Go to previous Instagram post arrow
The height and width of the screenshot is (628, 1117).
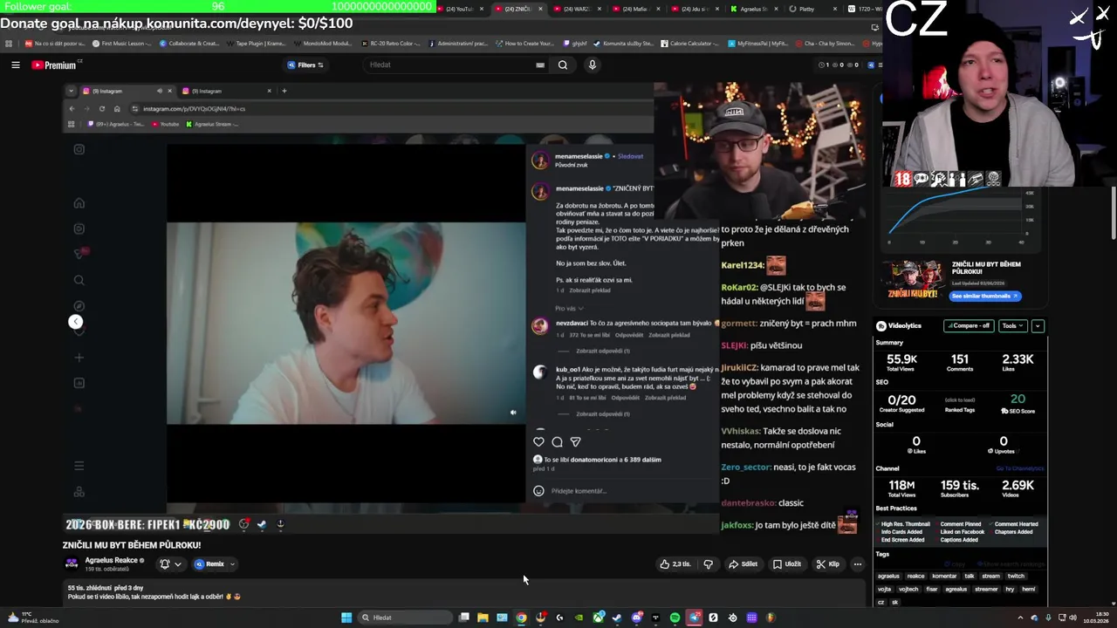[x=76, y=322]
